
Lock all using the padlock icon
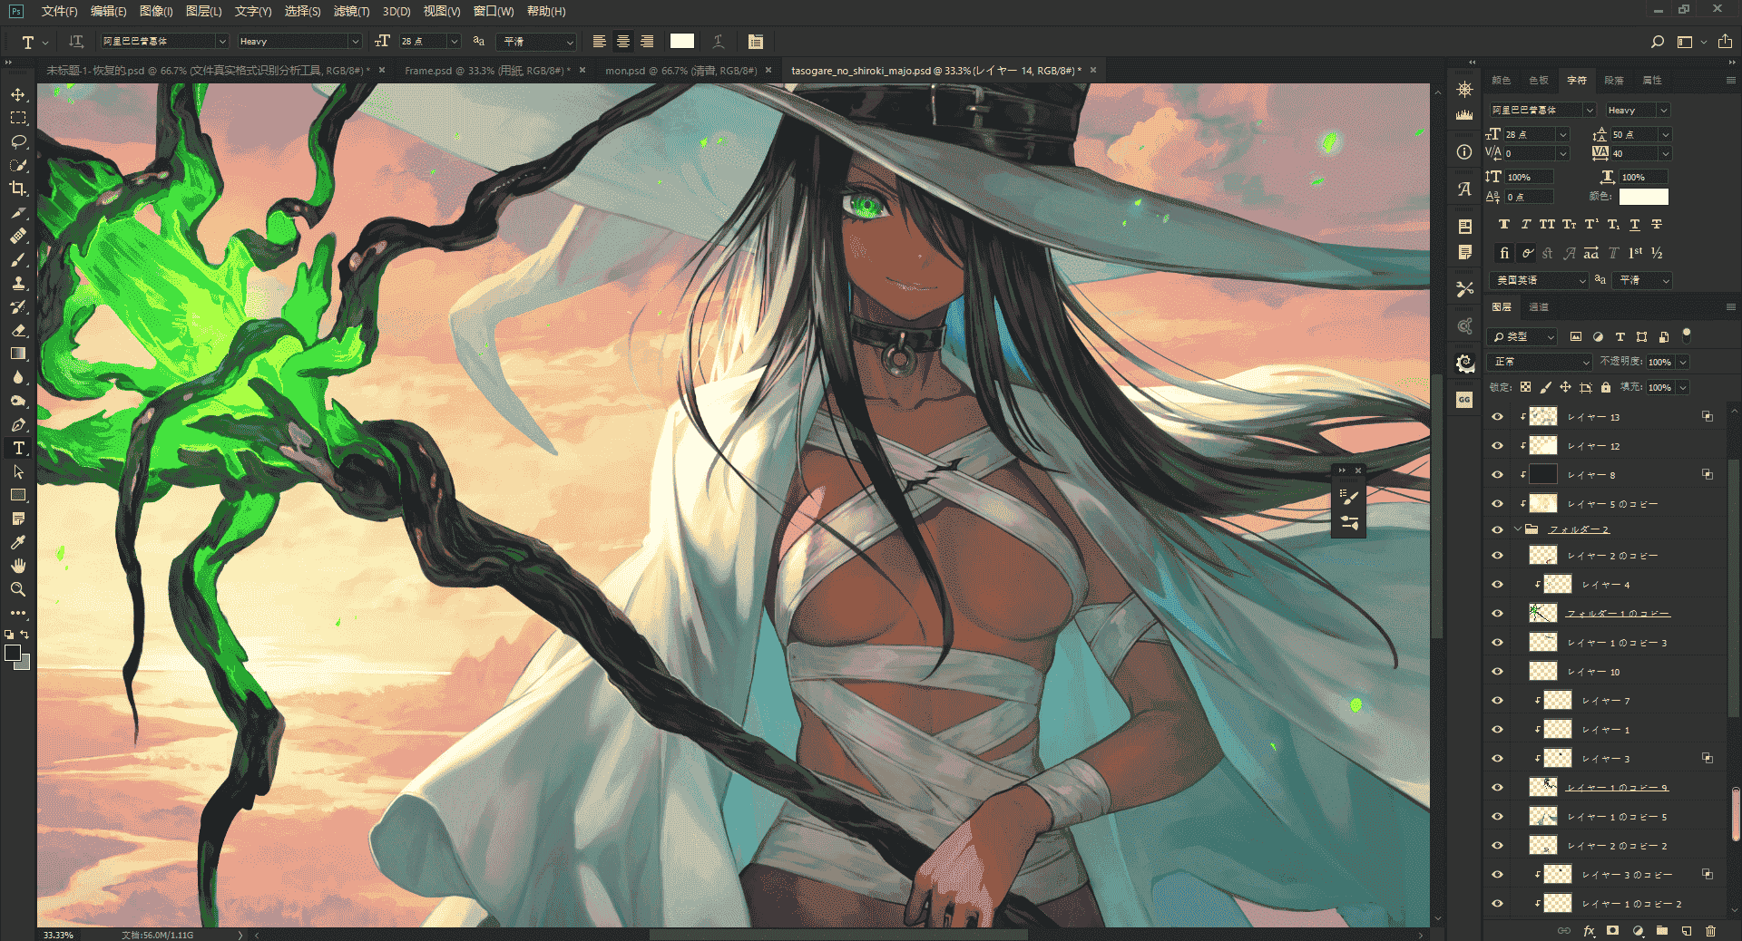coord(1606,387)
